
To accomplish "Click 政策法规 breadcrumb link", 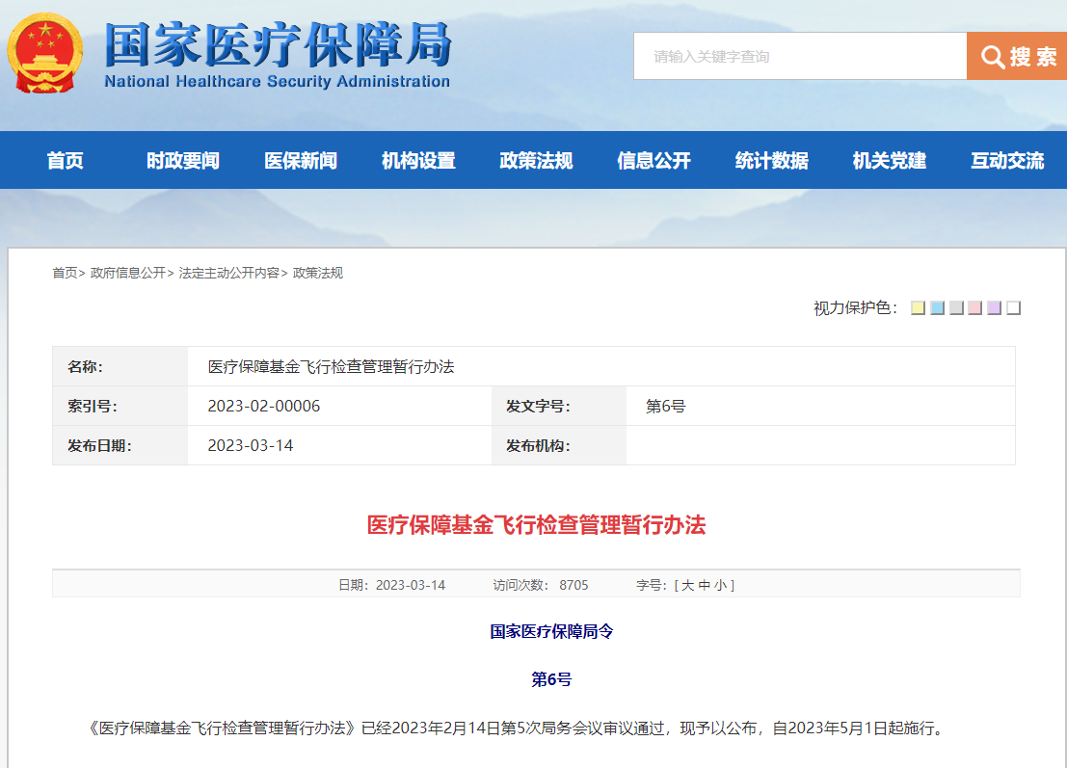I will 318,273.
